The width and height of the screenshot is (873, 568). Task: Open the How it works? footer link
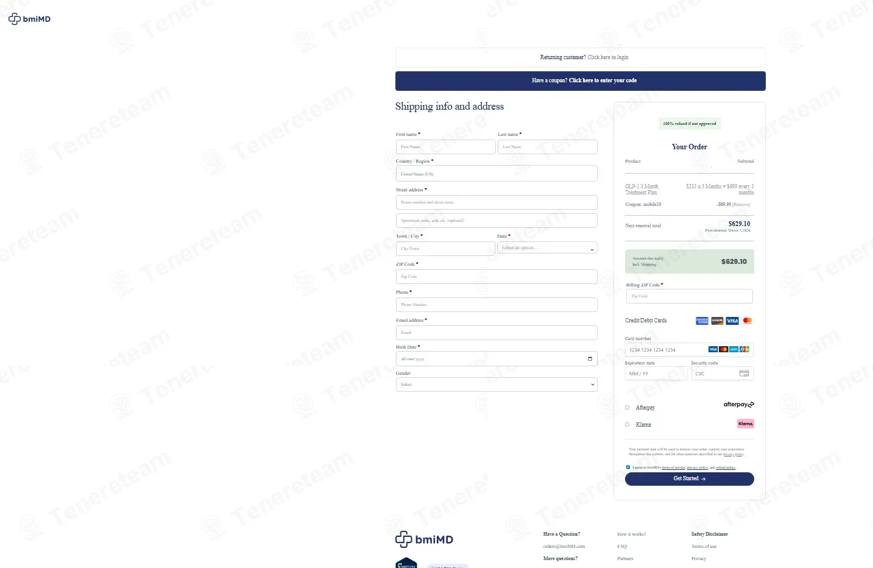pyautogui.click(x=632, y=534)
